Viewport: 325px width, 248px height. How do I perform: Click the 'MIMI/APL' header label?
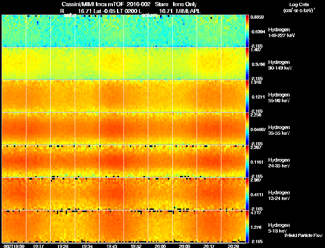pyautogui.click(x=188, y=11)
